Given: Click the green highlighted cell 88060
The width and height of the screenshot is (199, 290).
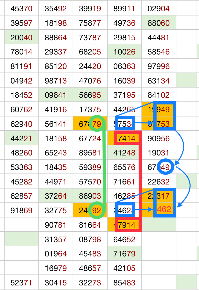Looking at the screenshot, I should pos(158,23).
